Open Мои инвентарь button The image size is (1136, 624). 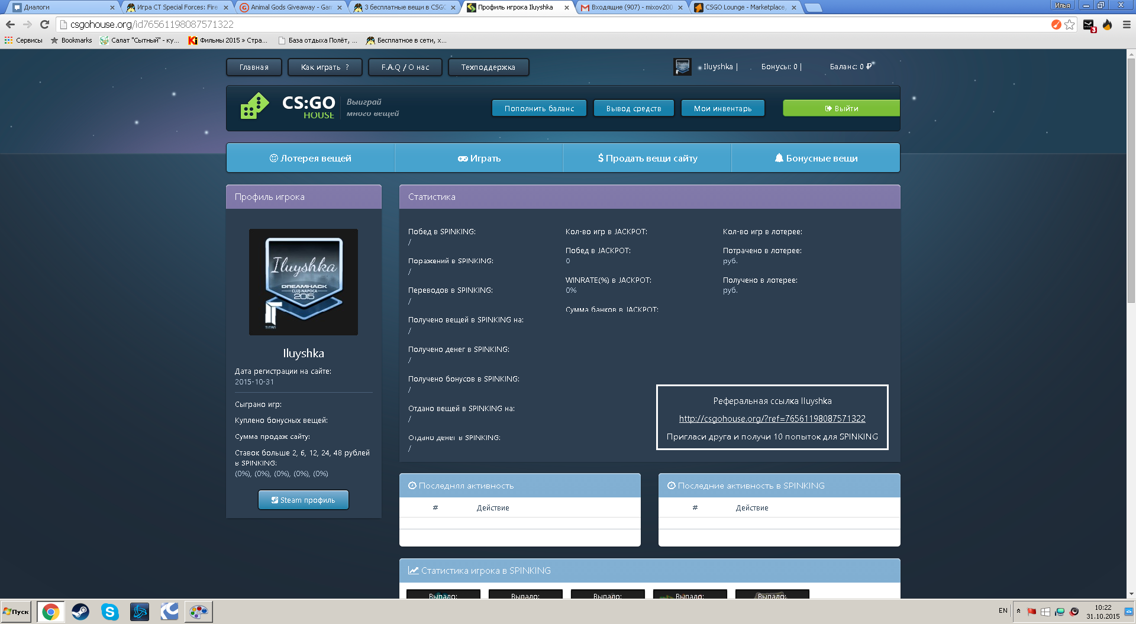click(722, 108)
